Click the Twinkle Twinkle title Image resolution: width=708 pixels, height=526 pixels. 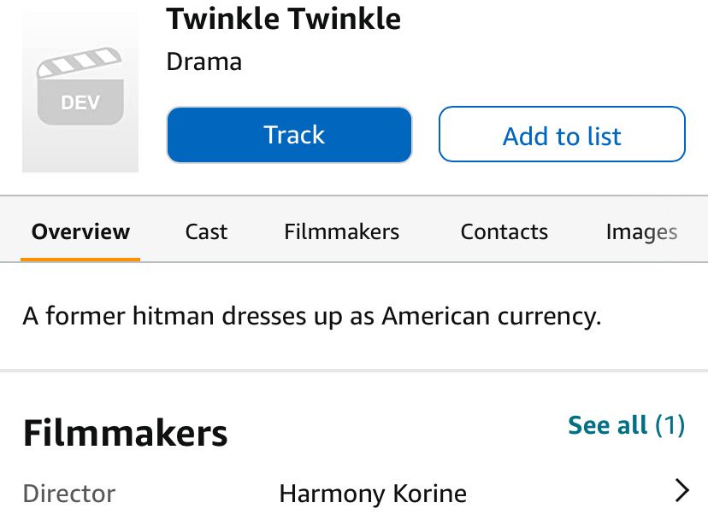coord(283,19)
